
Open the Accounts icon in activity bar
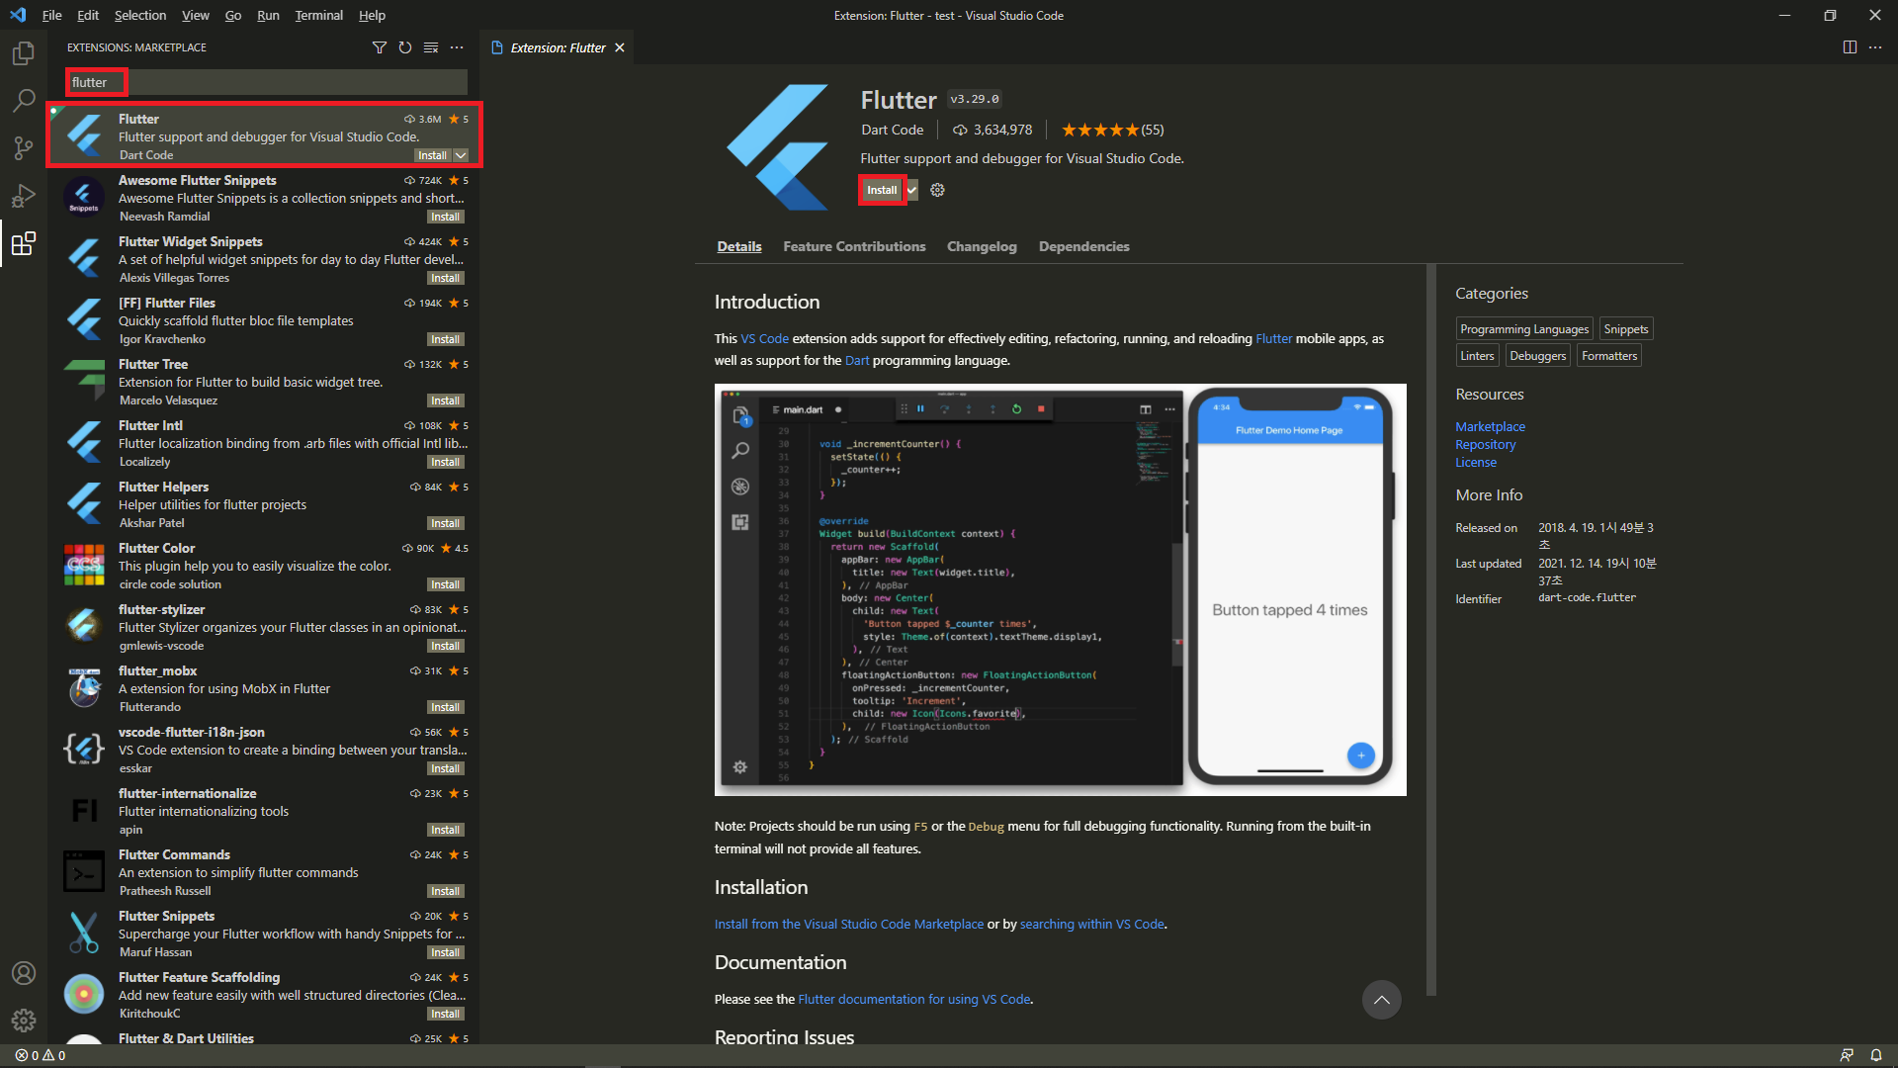(x=24, y=973)
